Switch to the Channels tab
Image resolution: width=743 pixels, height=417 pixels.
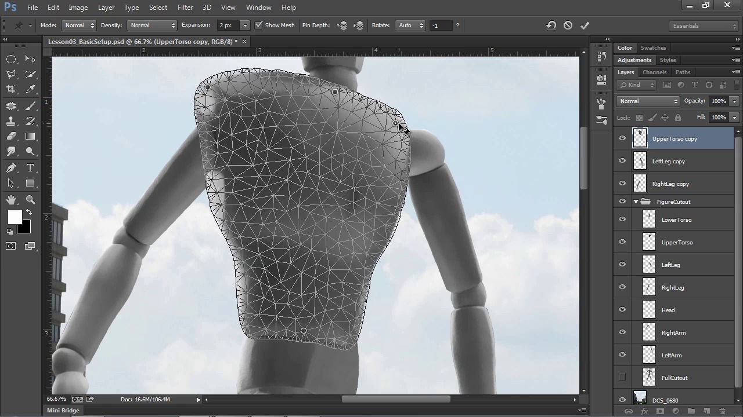tap(654, 72)
